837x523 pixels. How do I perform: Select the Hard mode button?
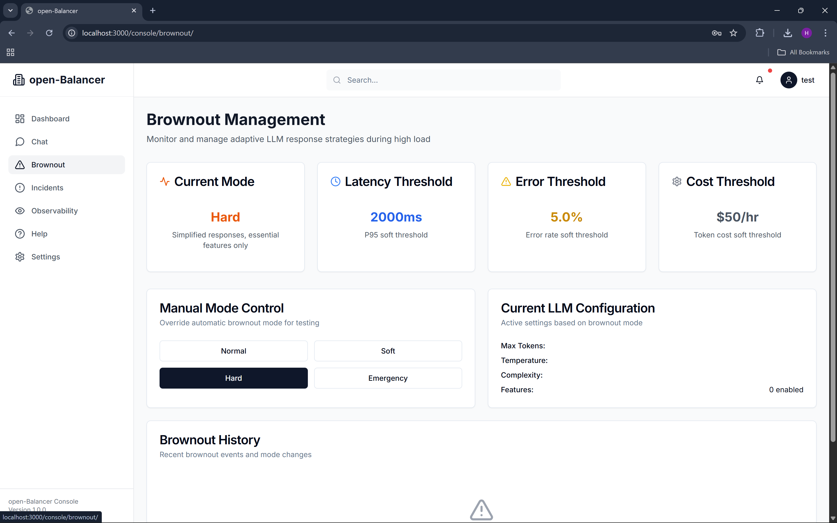(234, 378)
